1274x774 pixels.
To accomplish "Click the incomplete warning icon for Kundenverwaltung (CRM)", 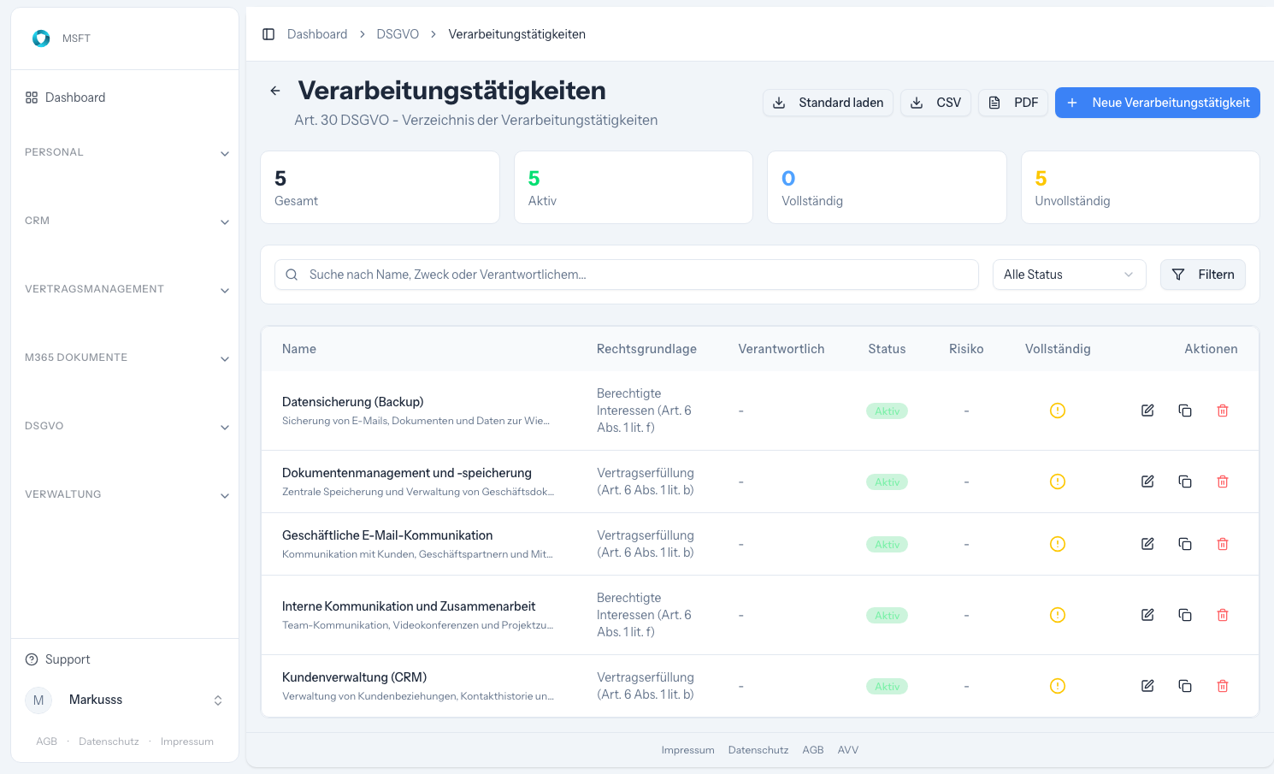I will tap(1058, 686).
